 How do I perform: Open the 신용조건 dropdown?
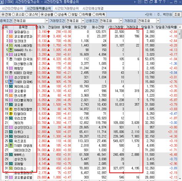click(121, 21)
